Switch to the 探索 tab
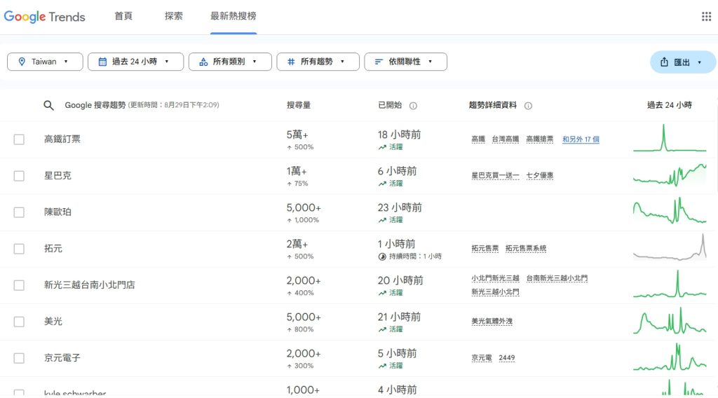This screenshot has width=718, height=398. point(174,16)
